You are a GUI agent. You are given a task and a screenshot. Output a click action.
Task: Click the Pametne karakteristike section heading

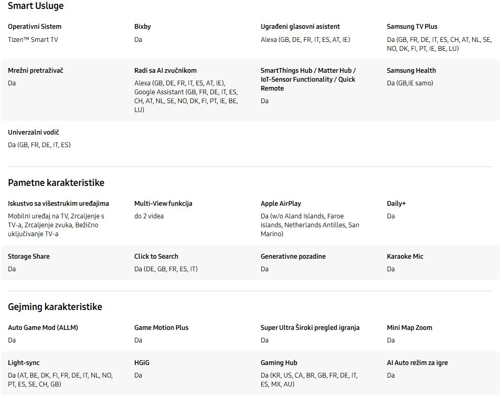pyautogui.click(x=56, y=183)
